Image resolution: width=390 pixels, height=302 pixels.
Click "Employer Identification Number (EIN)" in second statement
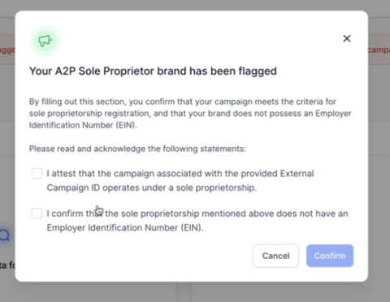pyautogui.click(x=125, y=227)
